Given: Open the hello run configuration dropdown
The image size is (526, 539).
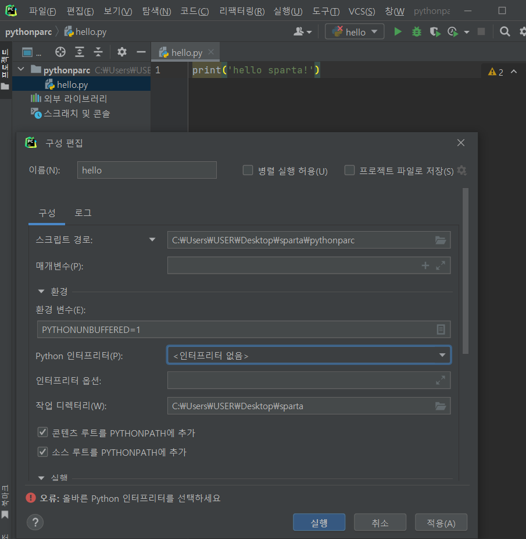Looking at the screenshot, I should pos(355,32).
